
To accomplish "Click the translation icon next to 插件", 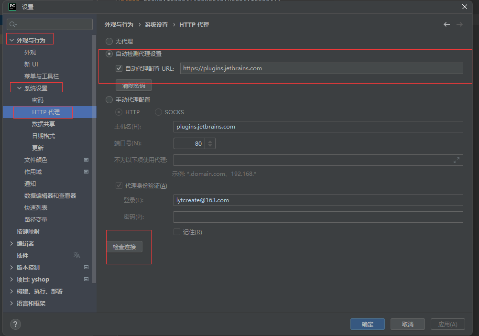I will (76, 255).
